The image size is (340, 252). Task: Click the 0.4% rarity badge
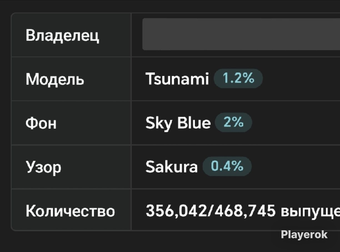click(x=227, y=166)
